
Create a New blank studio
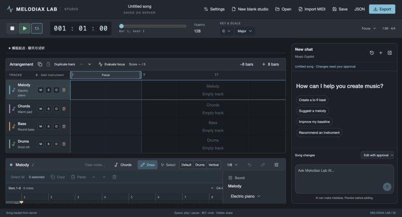(x=250, y=9)
